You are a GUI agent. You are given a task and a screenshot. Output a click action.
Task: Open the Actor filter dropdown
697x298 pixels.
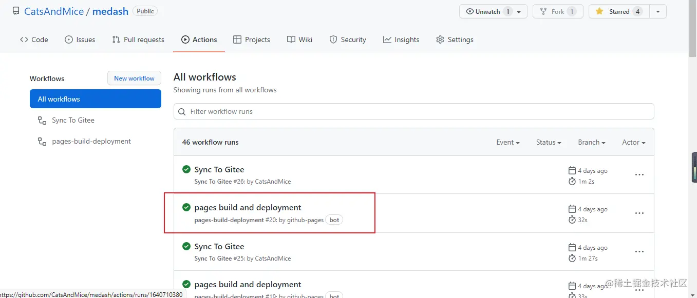[x=634, y=142]
